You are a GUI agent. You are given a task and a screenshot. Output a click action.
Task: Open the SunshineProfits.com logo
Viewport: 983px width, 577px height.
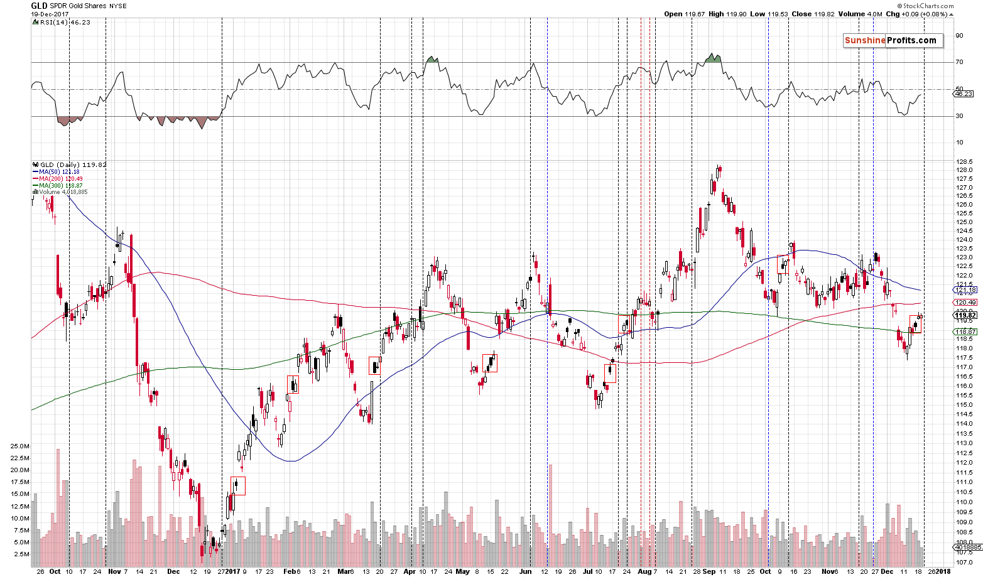[893, 40]
